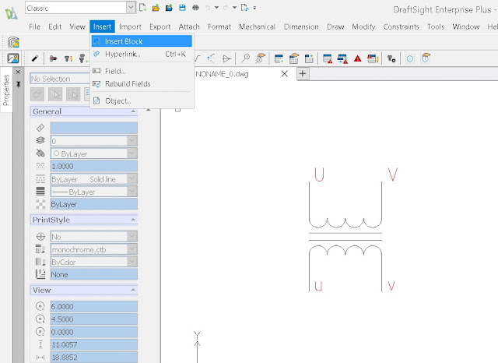Click the New document icon
Image resolution: width=498 pixels, height=363 pixels.
(142, 8)
